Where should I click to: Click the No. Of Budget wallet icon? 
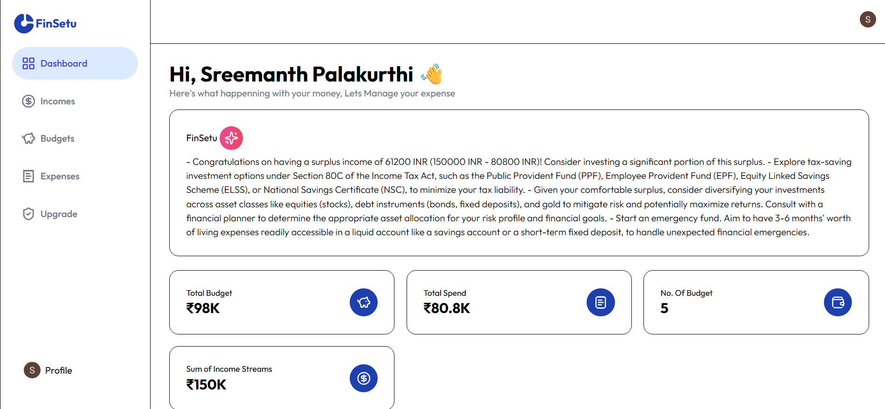838,302
